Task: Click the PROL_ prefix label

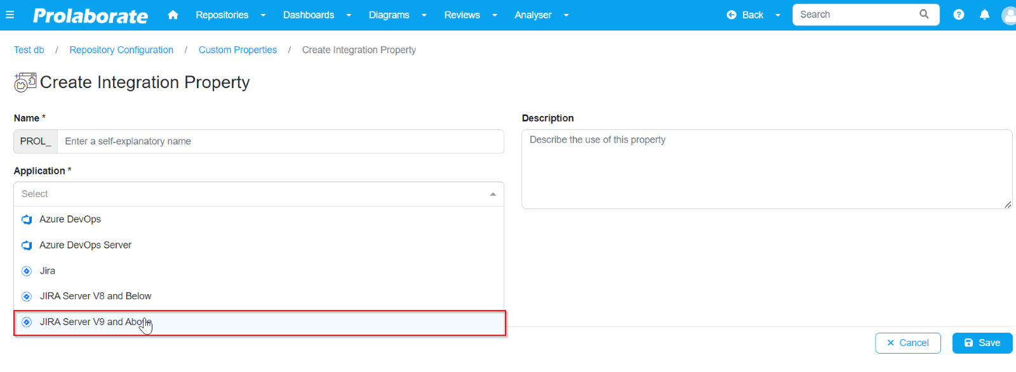Action: point(36,141)
